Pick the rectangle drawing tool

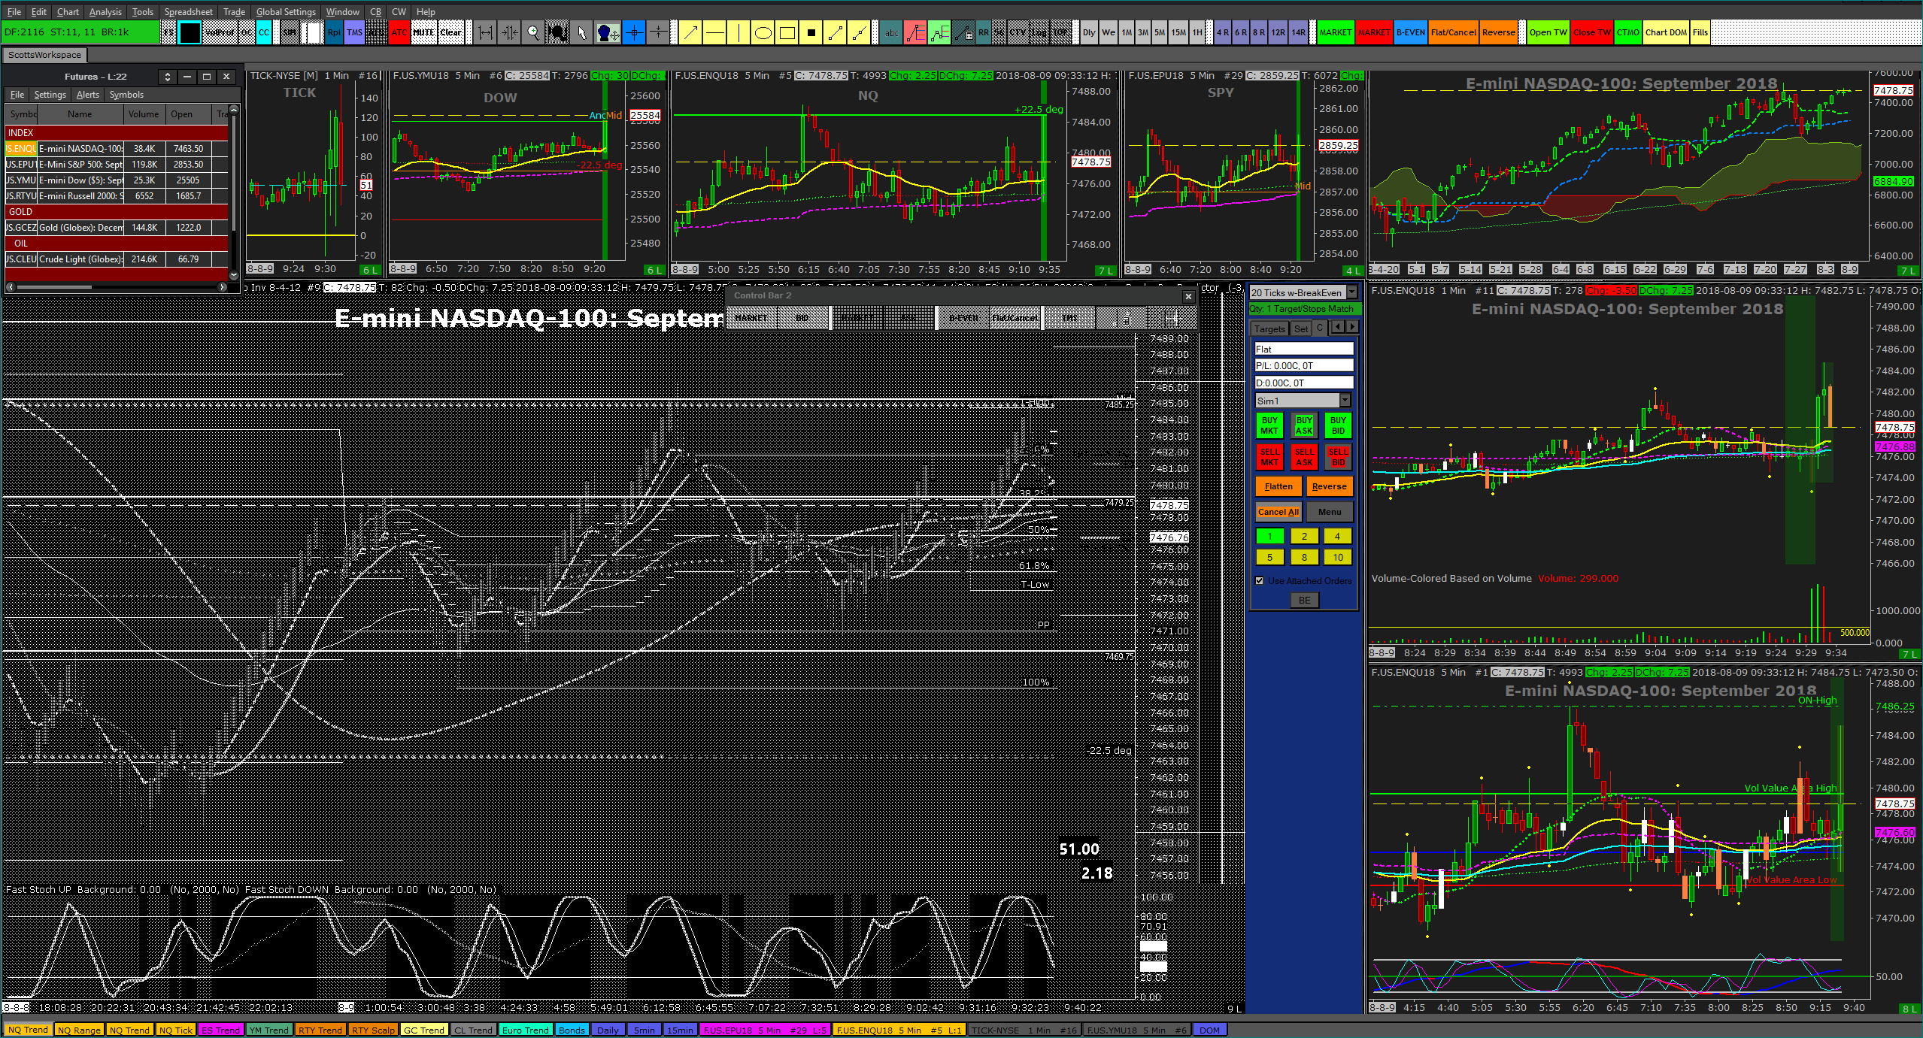(787, 32)
